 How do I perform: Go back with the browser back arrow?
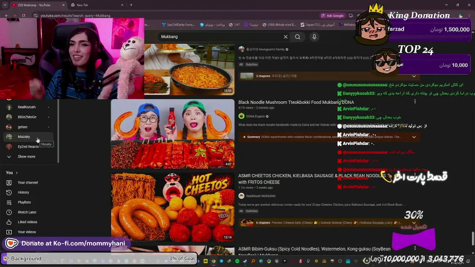pyautogui.click(x=7, y=16)
